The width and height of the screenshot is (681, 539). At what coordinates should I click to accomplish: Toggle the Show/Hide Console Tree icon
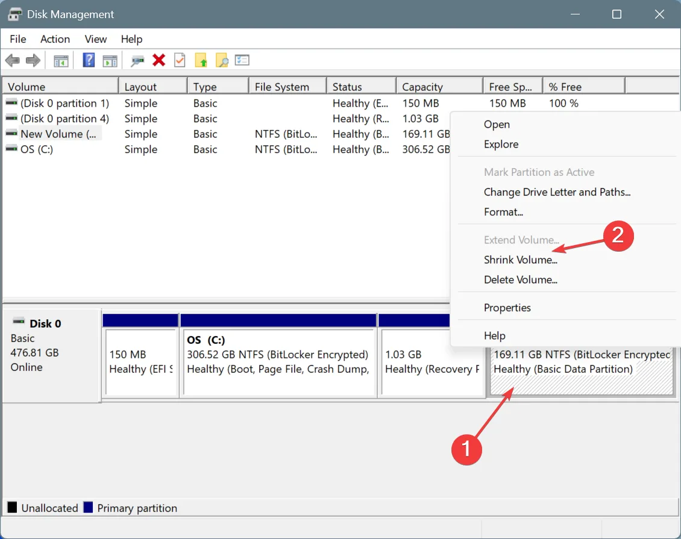(61, 61)
